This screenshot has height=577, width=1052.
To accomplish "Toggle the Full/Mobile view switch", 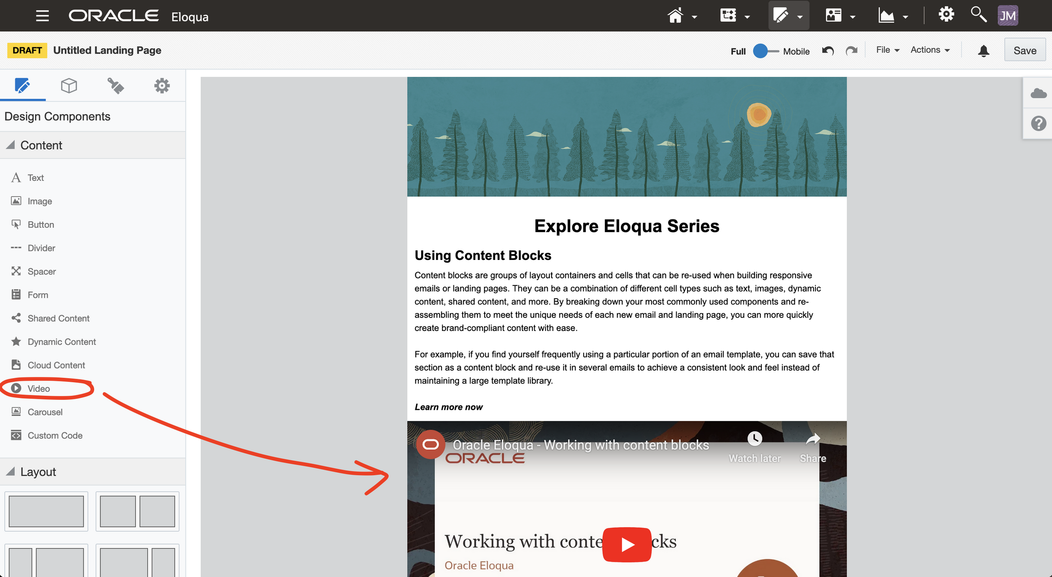I will (766, 51).
